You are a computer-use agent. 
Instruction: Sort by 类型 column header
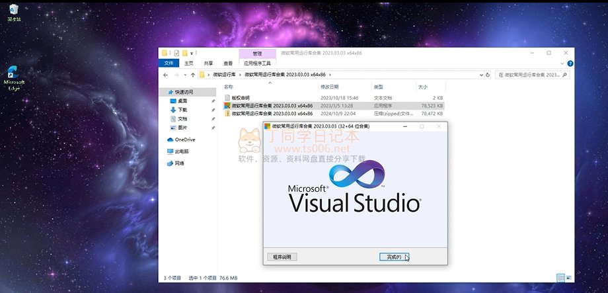tap(378, 87)
